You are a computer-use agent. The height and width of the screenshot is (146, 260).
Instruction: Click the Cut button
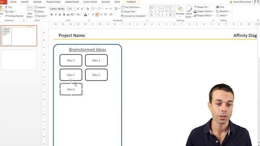(8, 7)
